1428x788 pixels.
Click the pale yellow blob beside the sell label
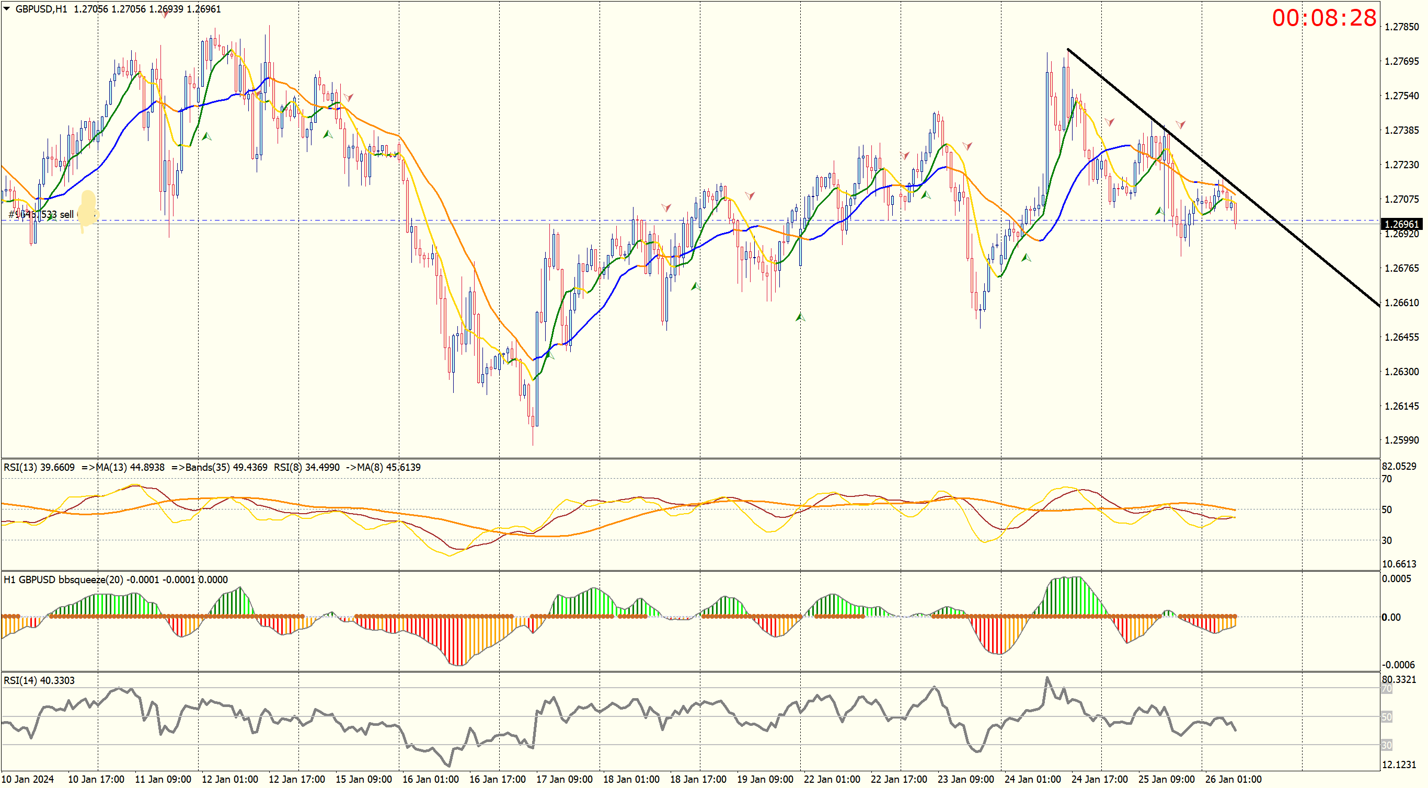(x=88, y=211)
